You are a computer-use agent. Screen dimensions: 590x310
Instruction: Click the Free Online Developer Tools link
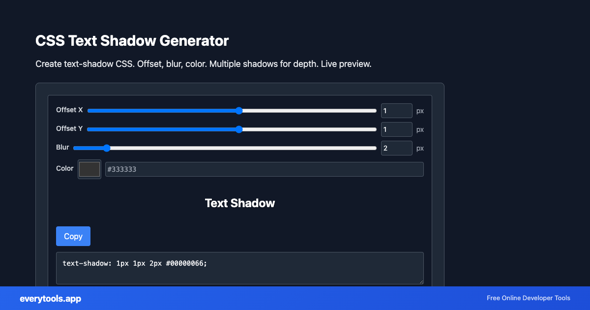(x=528, y=298)
